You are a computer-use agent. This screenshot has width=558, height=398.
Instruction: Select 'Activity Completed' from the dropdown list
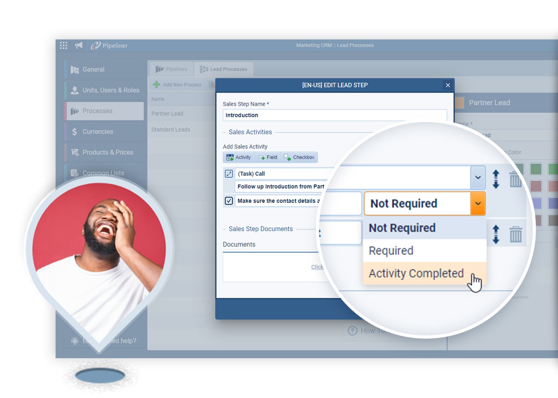click(415, 273)
